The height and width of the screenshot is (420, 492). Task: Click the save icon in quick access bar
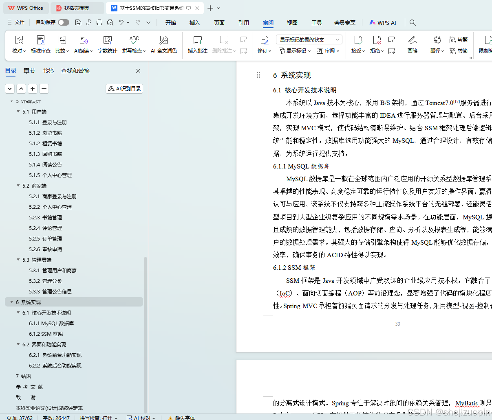pyautogui.click(x=78, y=22)
